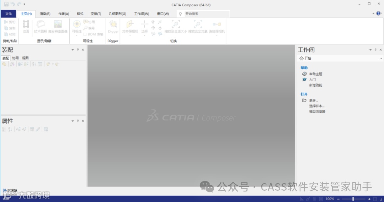384x202 pixels.
Task: Click the zoom minus button
Action: [x=338, y=199]
